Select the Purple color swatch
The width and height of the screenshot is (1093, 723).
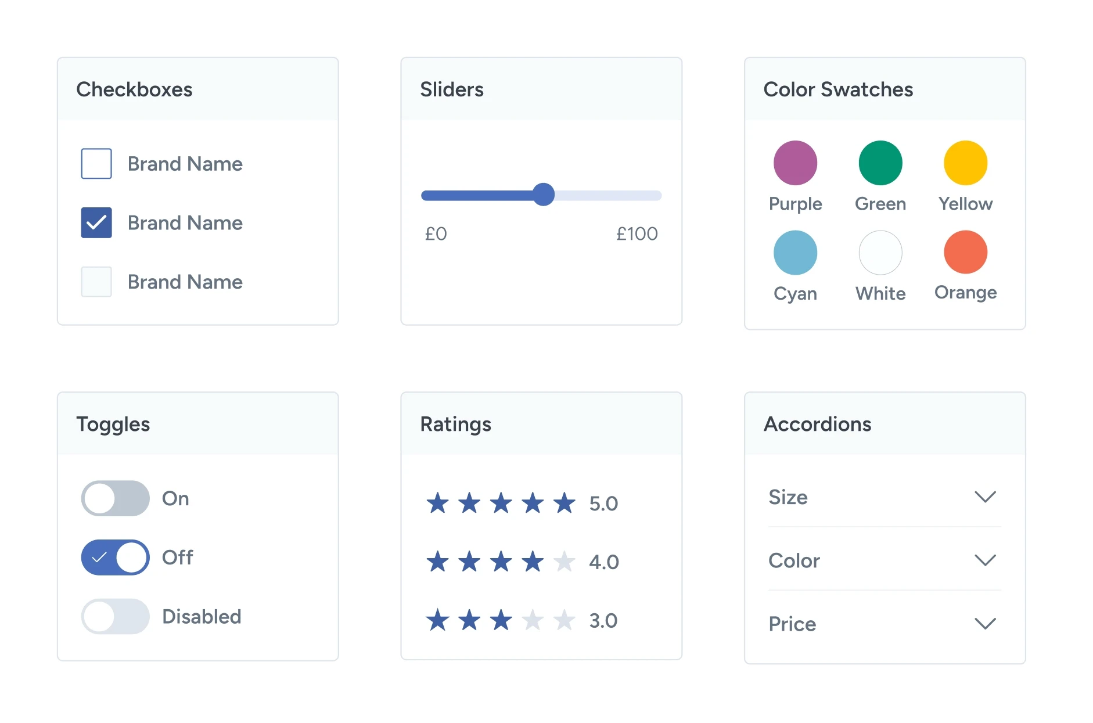click(x=795, y=163)
